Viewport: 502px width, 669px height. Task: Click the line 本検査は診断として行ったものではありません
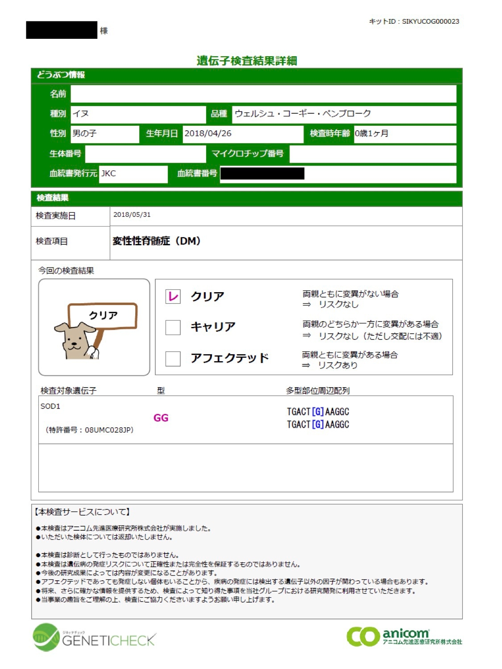(x=107, y=555)
